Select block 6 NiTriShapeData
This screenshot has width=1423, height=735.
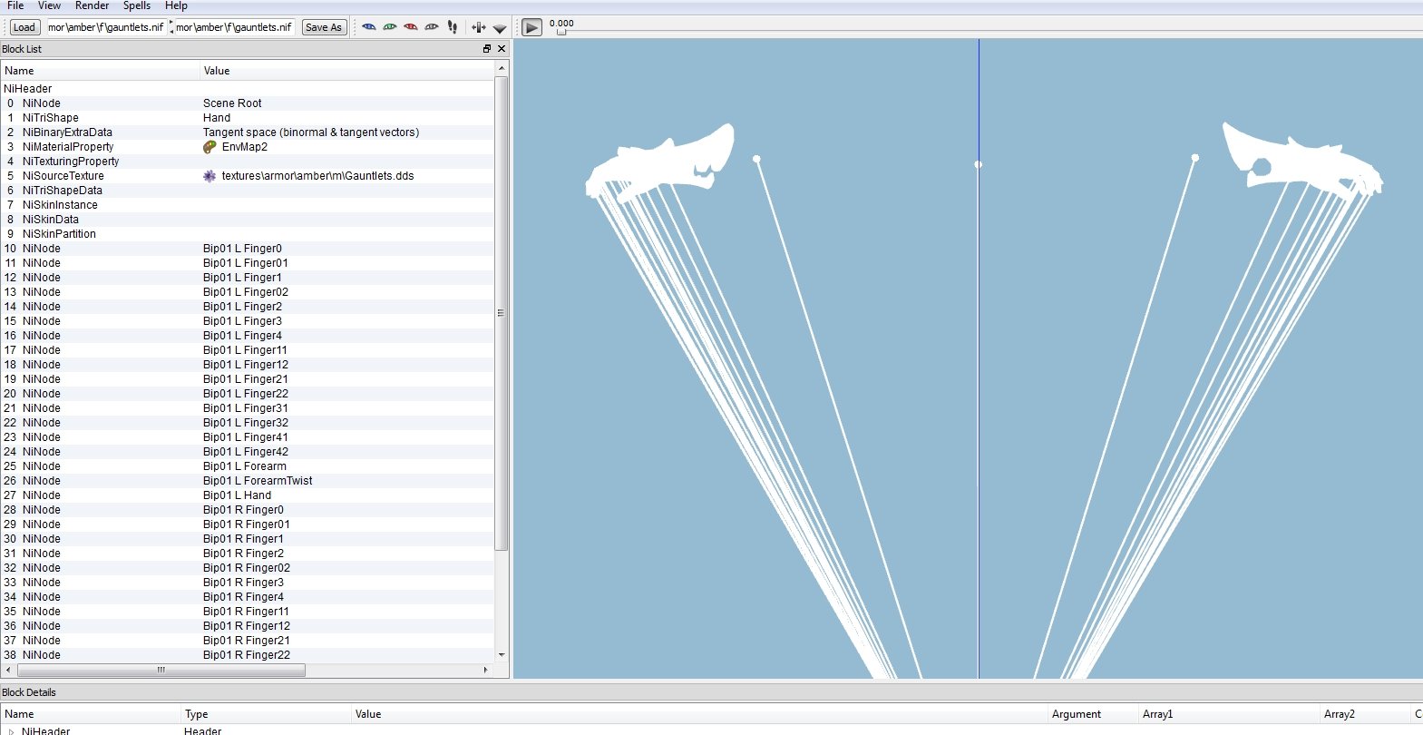[248, 191]
